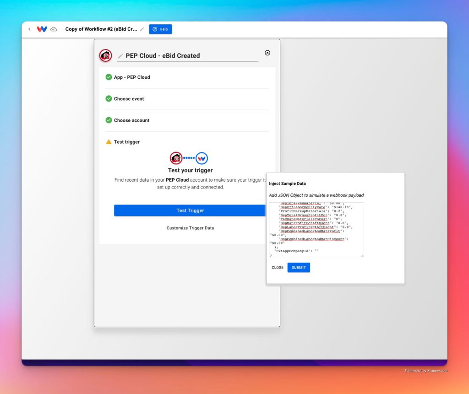Click the green check next to Choose event
The height and width of the screenshot is (394, 469).
click(x=109, y=99)
